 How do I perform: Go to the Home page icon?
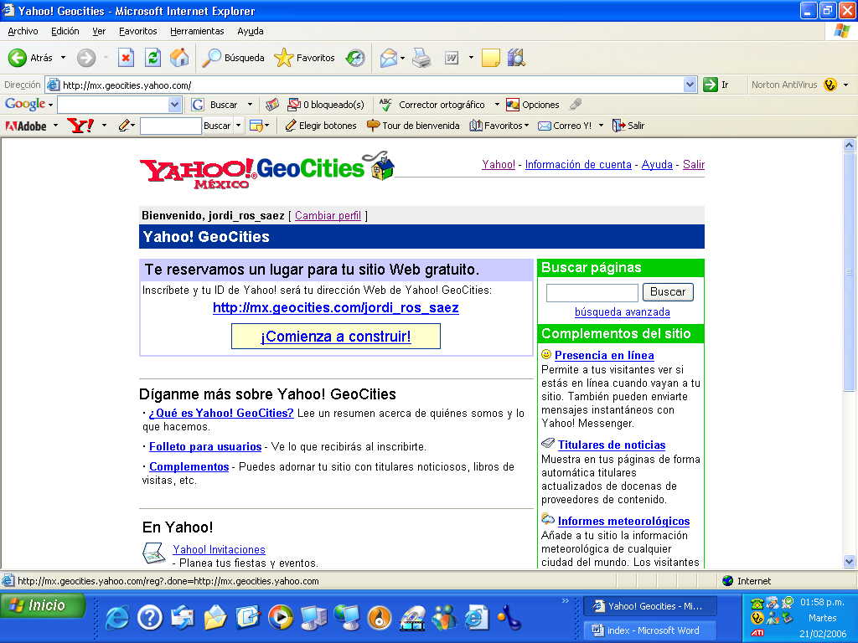tap(179, 58)
